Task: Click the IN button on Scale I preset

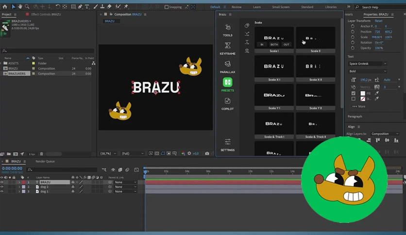Action: [262, 45]
